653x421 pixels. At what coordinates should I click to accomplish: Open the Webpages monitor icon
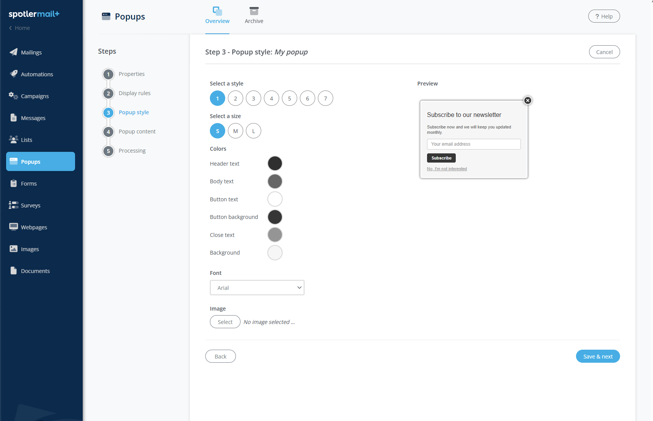coord(13,227)
